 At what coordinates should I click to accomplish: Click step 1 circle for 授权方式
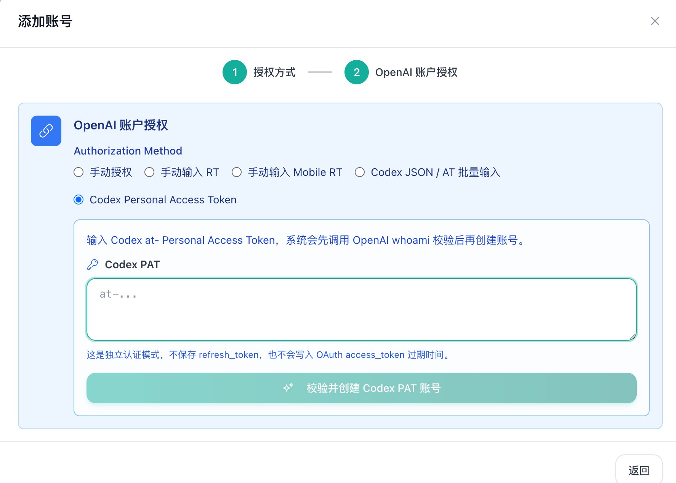pyautogui.click(x=235, y=72)
